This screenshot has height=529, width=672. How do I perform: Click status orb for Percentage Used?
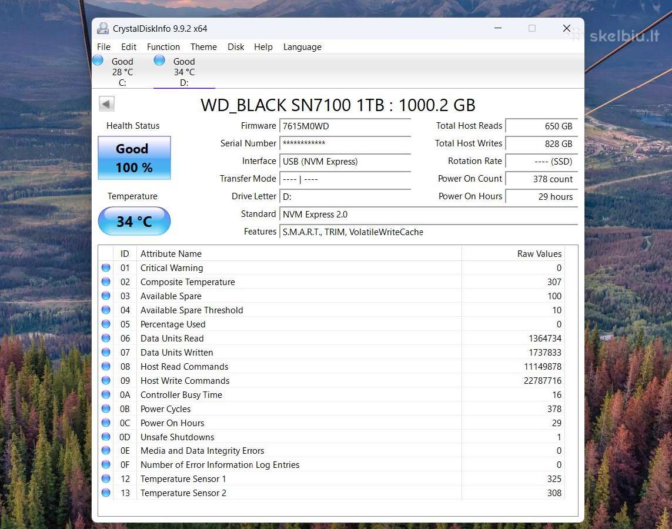point(106,324)
